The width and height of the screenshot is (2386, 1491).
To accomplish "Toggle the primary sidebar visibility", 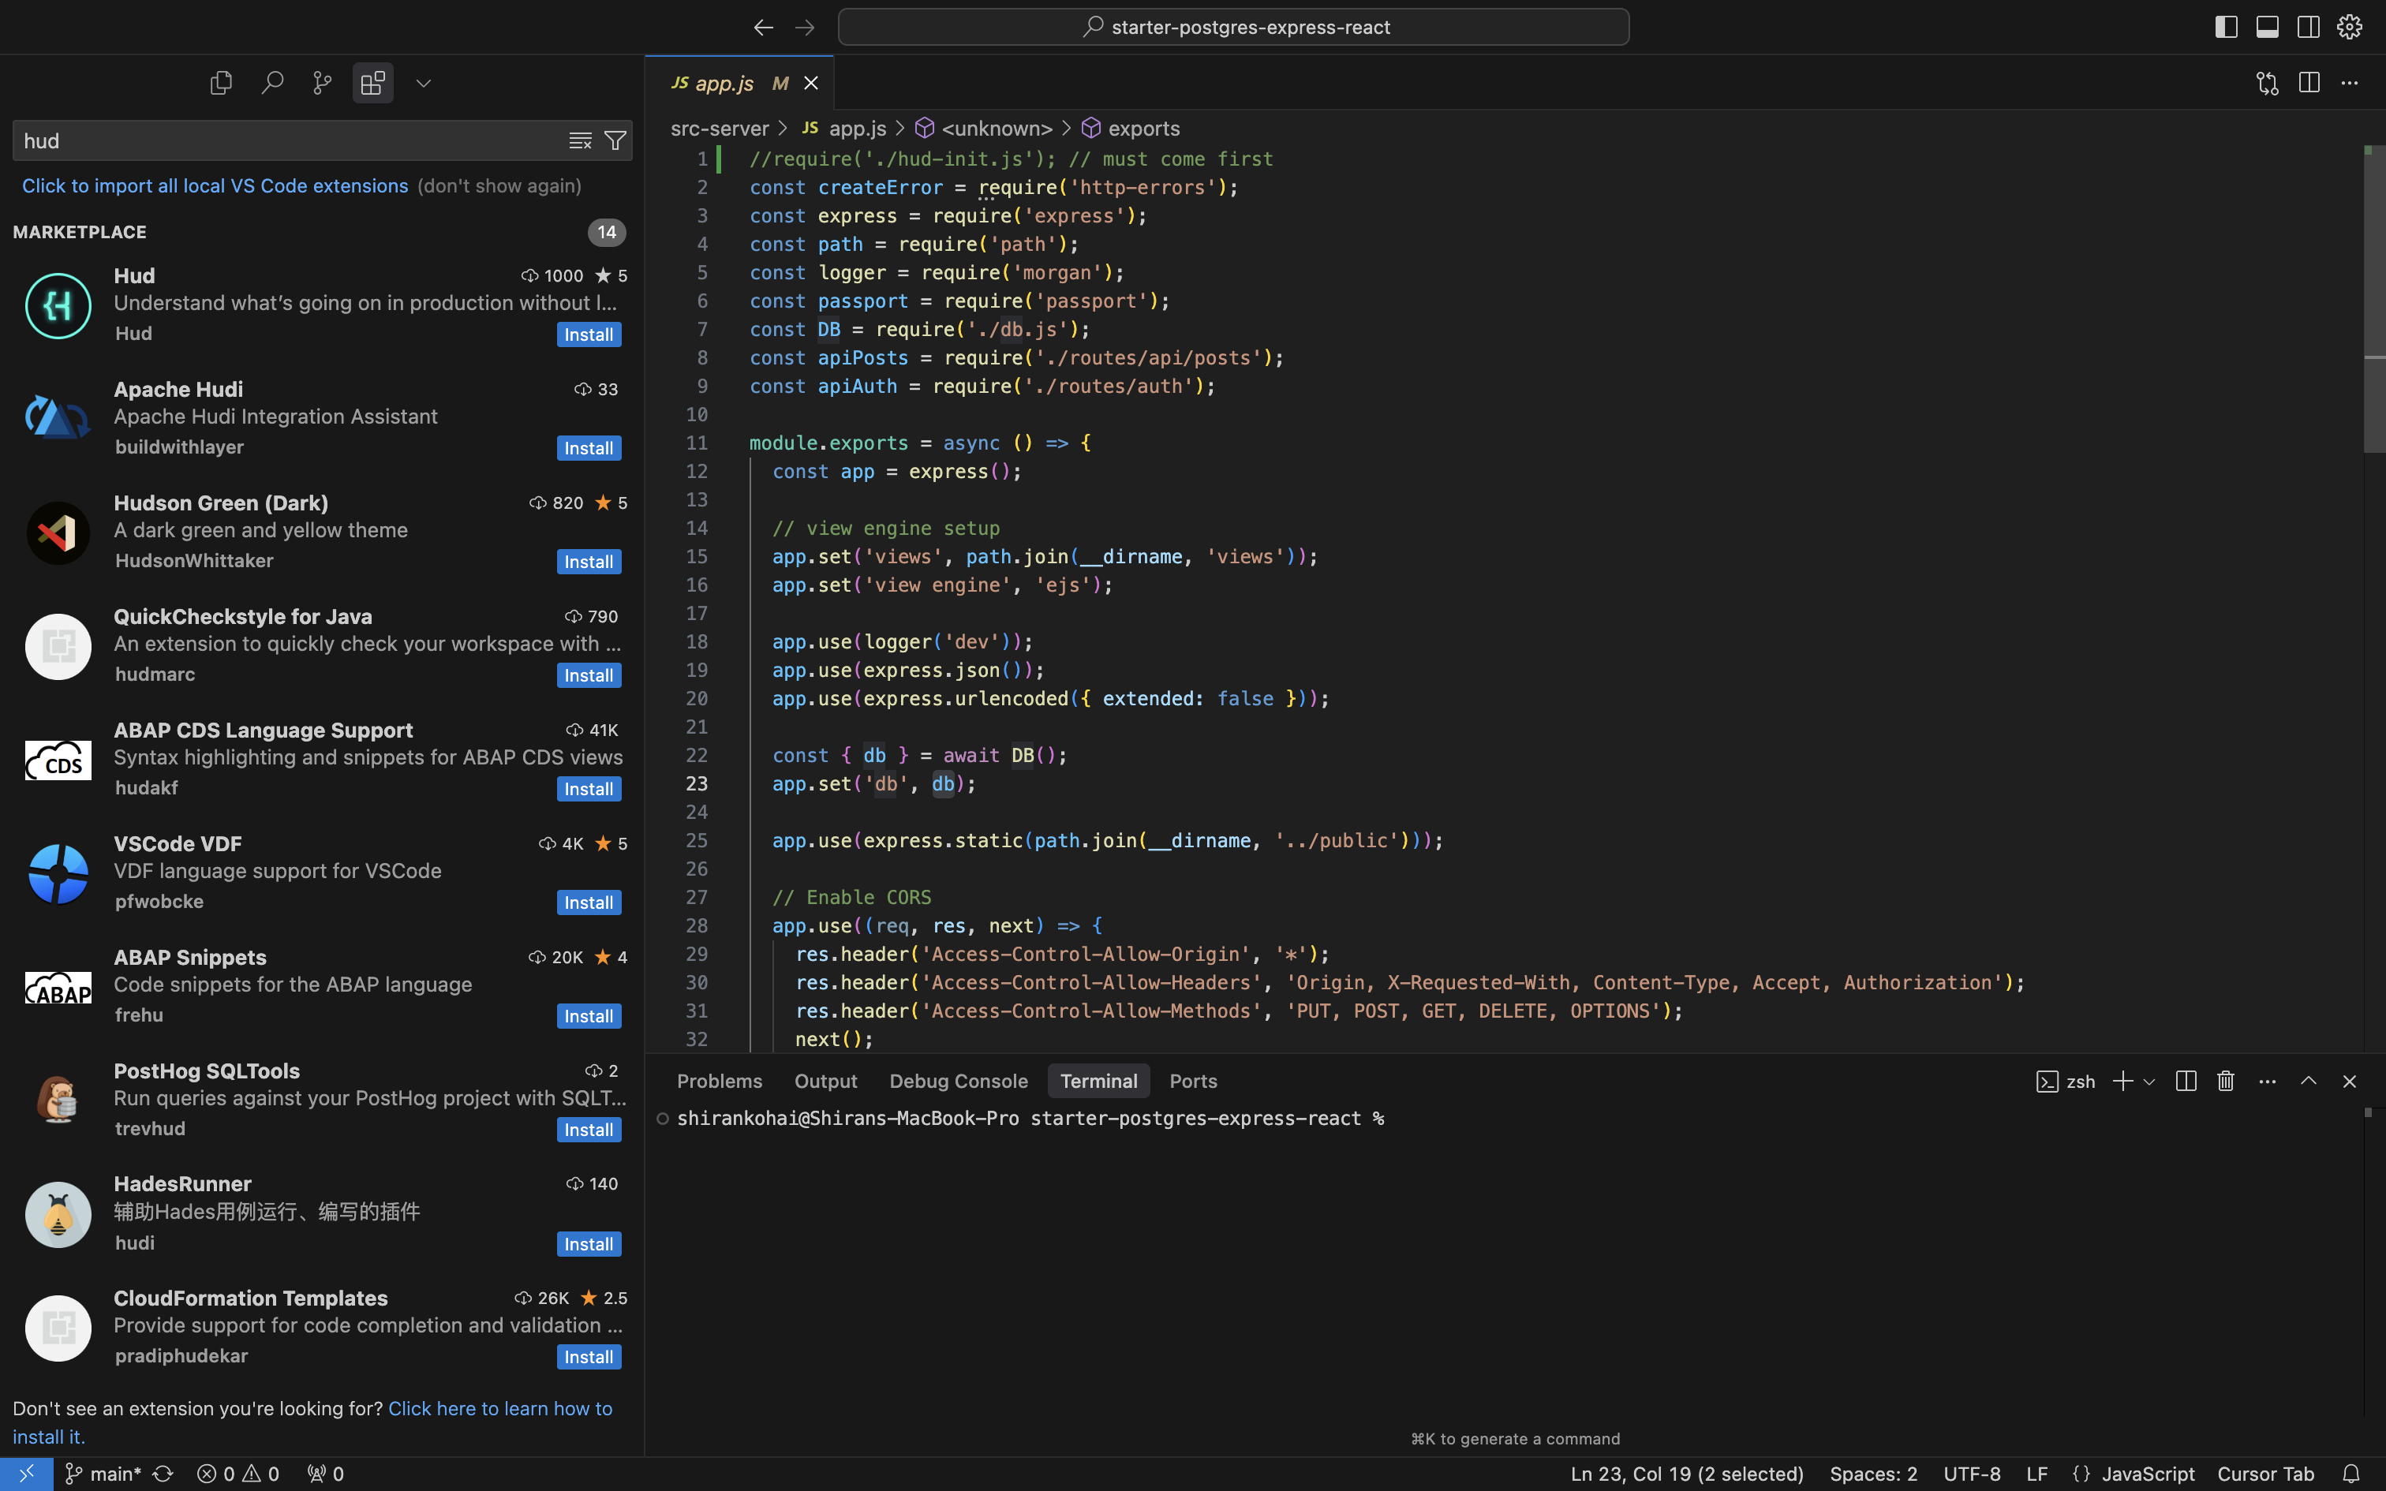I will pos(2225,27).
